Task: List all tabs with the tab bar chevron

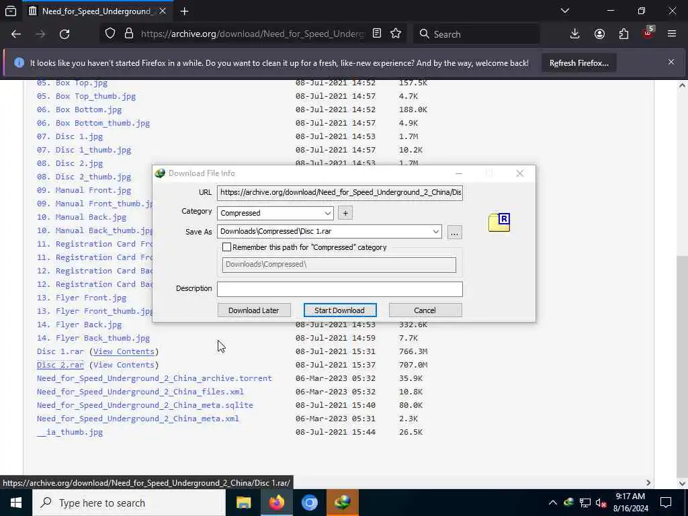Action: [x=565, y=11]
